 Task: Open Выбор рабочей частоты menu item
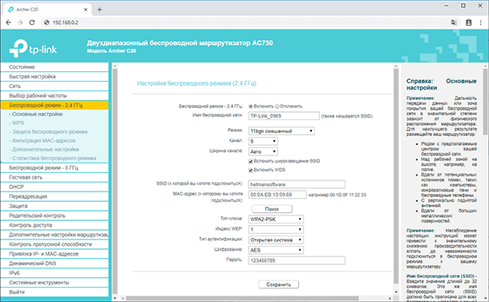click(x=55, y=95)
